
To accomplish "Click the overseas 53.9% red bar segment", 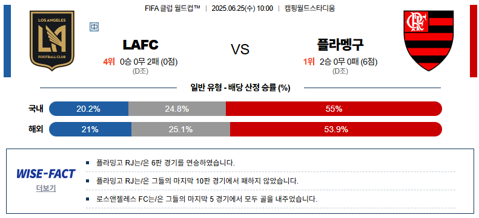I will (x=336, y=129).
